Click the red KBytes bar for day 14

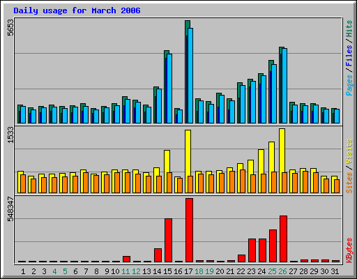click(x=158, y=255)
